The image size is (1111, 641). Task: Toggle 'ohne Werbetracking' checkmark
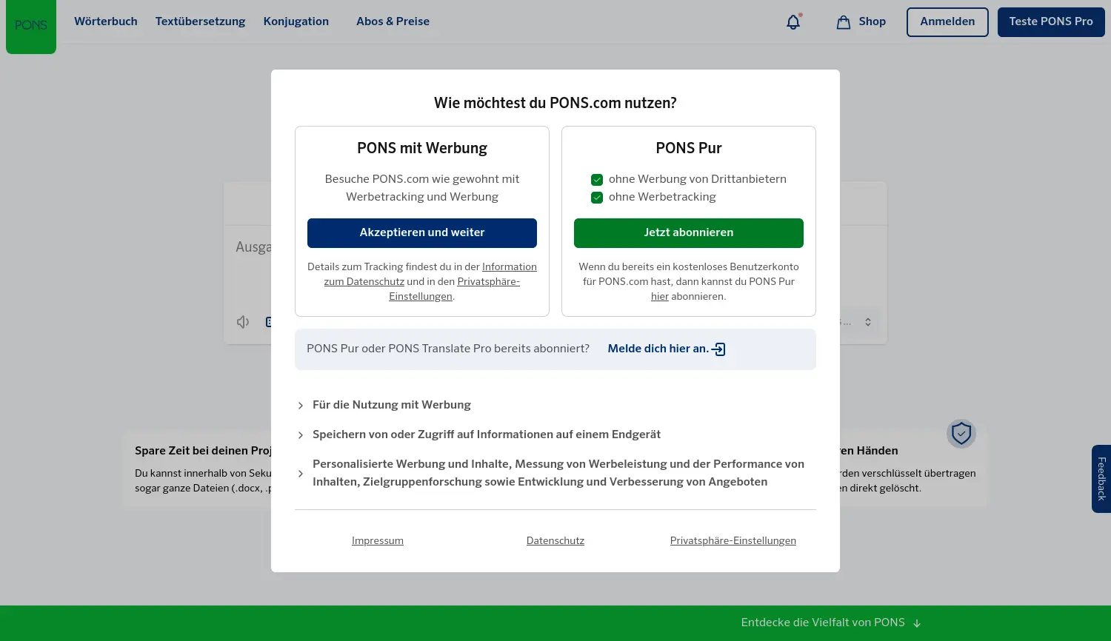click(597, 198)
